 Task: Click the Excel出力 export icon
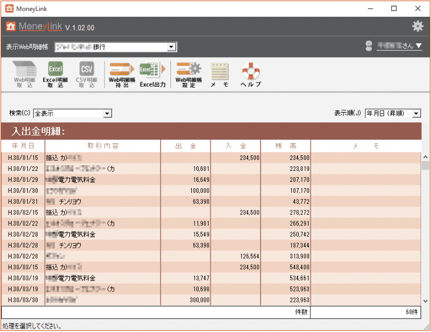coord(153,75)
